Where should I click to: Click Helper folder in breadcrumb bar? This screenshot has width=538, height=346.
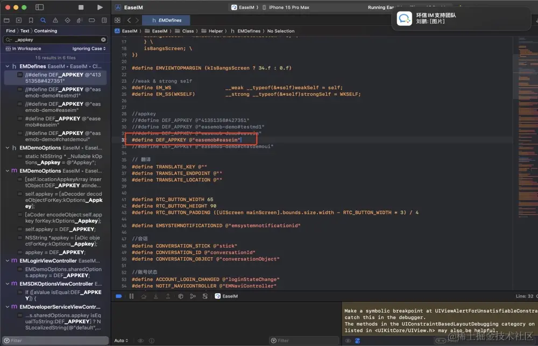click(212, 31)
